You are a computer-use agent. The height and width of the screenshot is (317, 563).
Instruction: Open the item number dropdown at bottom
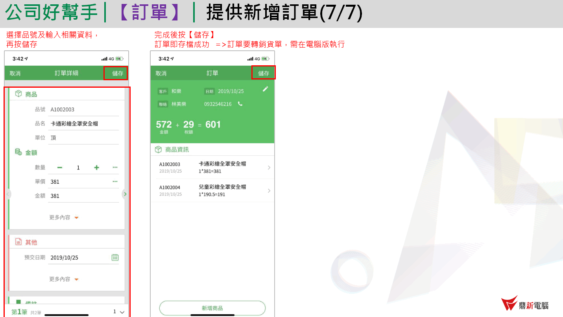point(119,311)
